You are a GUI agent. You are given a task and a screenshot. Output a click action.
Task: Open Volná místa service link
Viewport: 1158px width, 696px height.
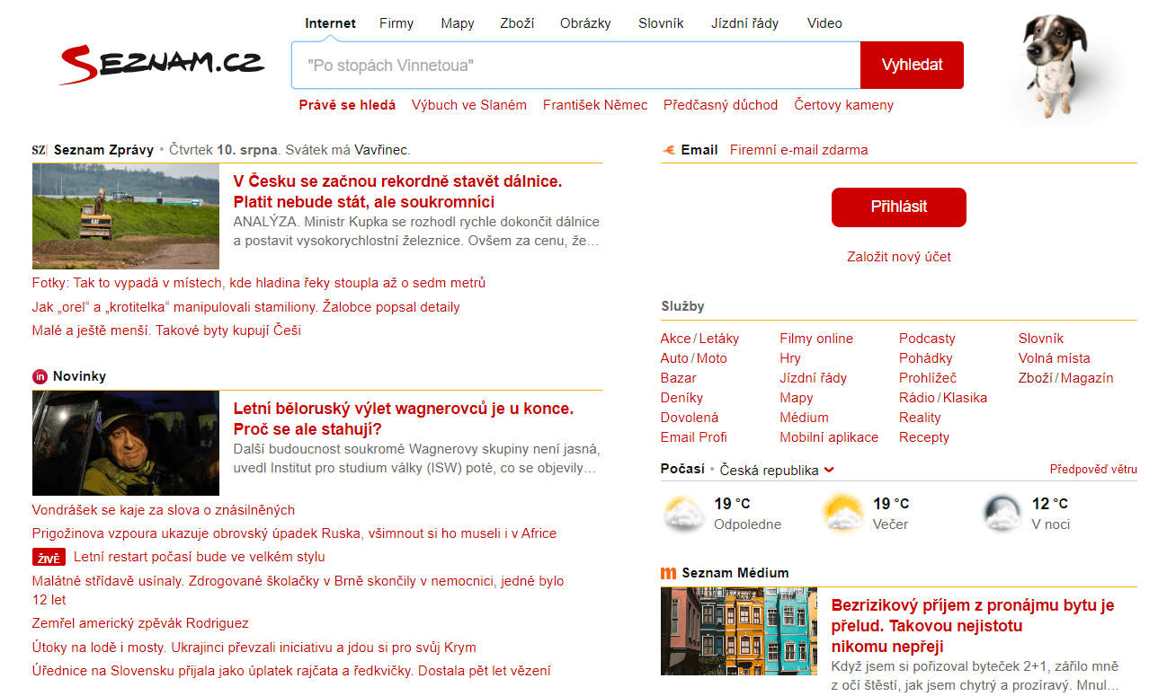click(x=1054, y=358)
